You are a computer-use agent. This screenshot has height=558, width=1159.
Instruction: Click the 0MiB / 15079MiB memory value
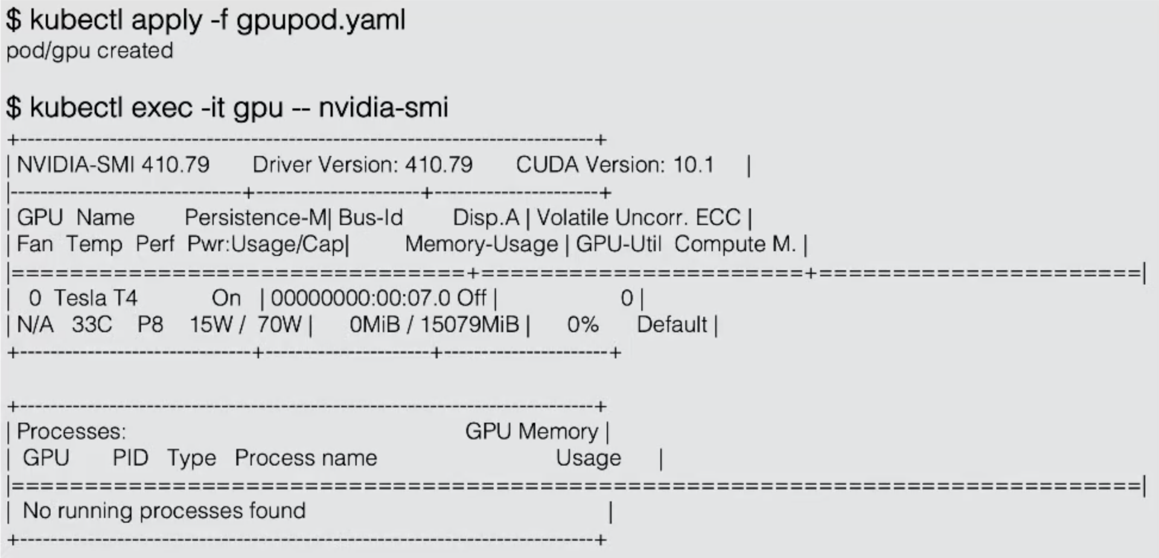[x=434, y=325]
